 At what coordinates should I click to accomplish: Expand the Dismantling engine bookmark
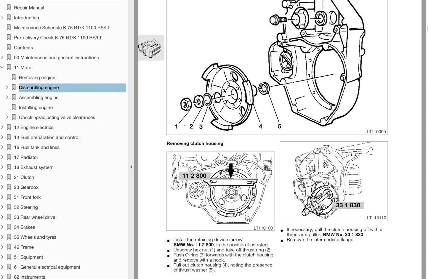pyautogui.click(x=7, y=87)
